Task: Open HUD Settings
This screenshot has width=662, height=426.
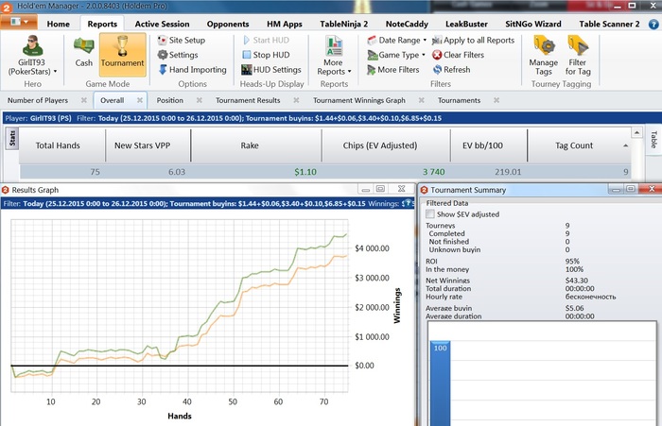Action: [x=271, y=70]
